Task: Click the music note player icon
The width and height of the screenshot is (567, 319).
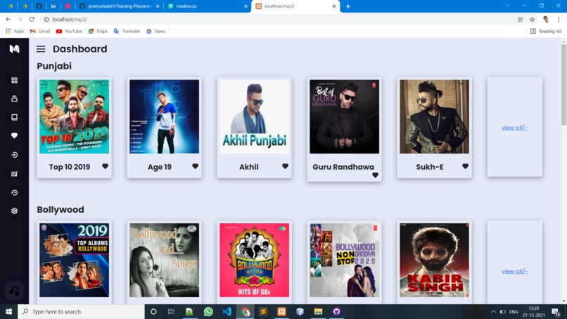Action: click(x=14, y=290)
